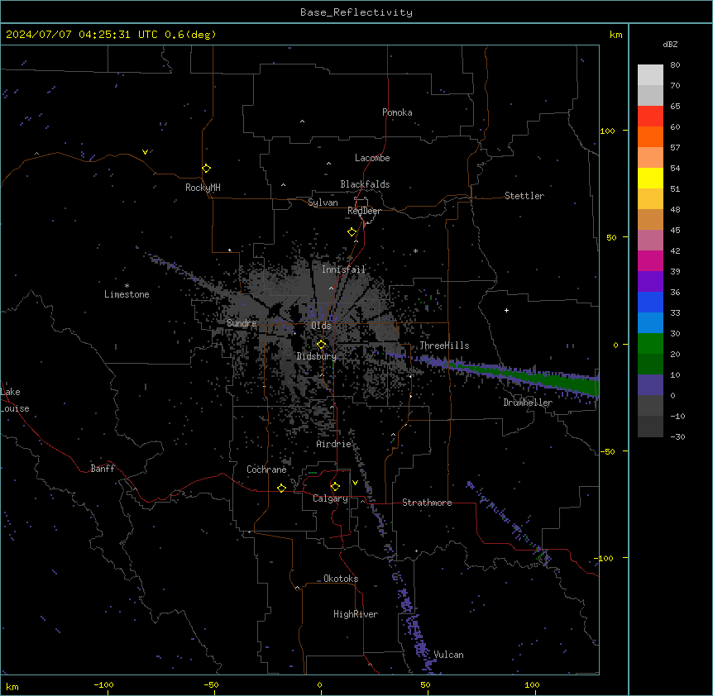Image resolution: width=713 pixels, height=696 pixels.
Task: Click the Stettler city label
Action: click(524, 196)
